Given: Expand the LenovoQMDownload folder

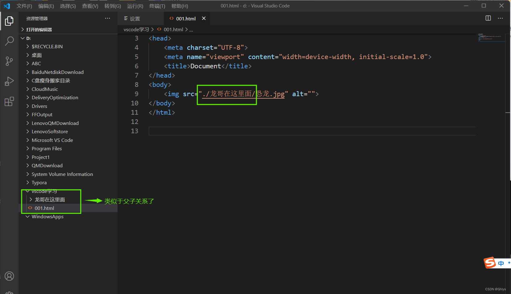Looking at the screenshot, I should [68, 123].
